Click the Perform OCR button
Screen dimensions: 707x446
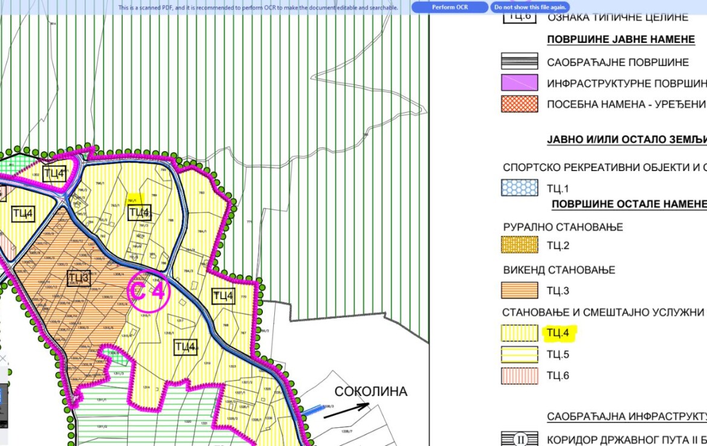click(450, 7)
